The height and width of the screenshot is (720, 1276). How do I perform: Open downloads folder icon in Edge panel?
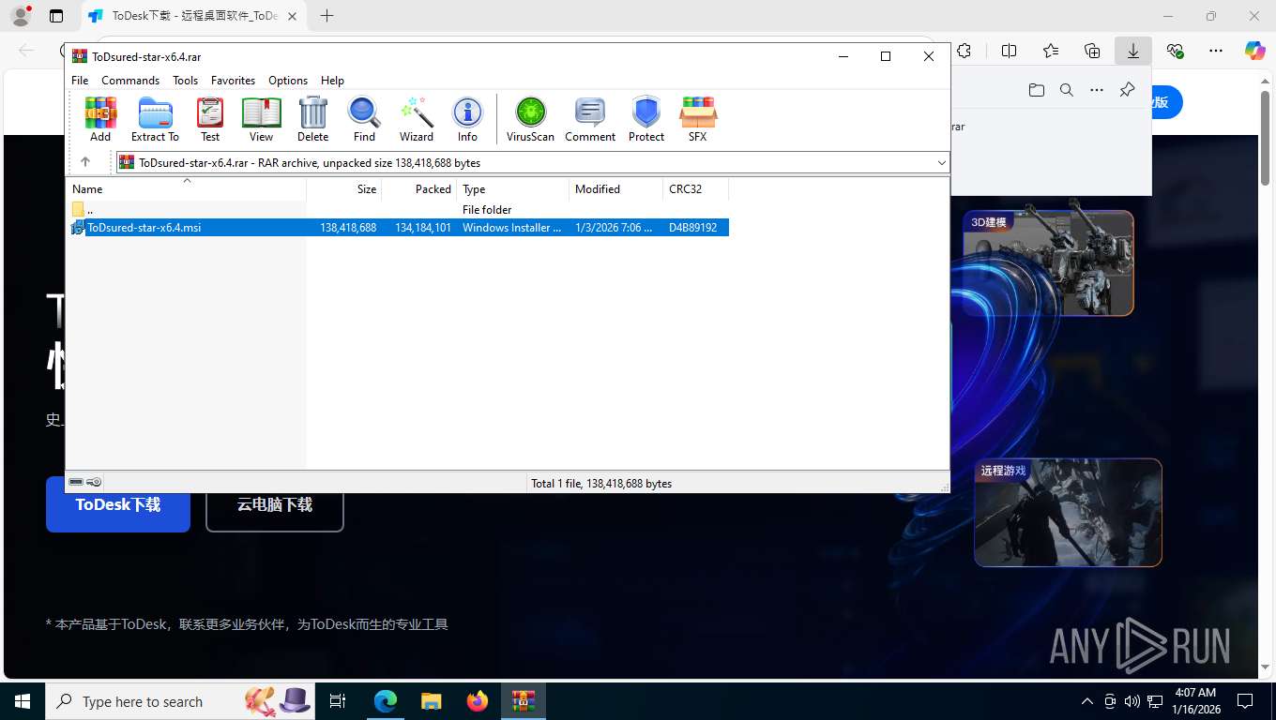click(1036, 90)
